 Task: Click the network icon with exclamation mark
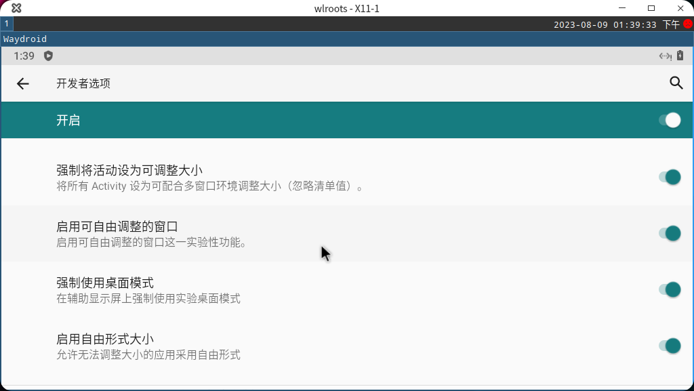pos(664,56)
